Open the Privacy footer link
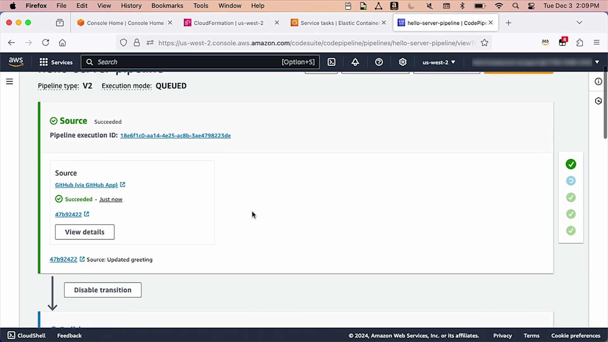The height and width of the screenshot is (342, 608). 503,335
